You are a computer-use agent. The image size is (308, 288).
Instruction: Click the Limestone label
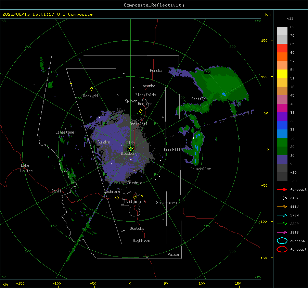[65, 132]
